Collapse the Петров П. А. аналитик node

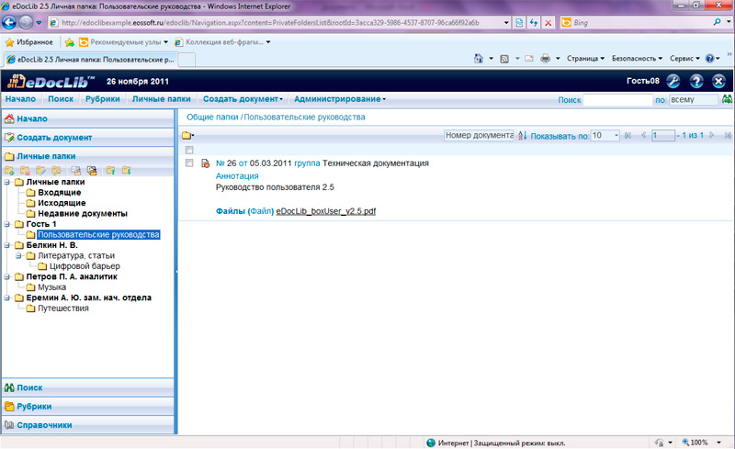pos(7,276)
